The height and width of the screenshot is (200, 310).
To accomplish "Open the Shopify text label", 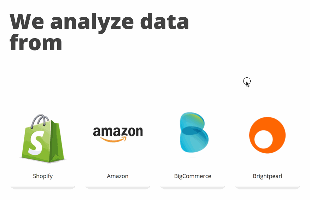I will click(43, 176).
